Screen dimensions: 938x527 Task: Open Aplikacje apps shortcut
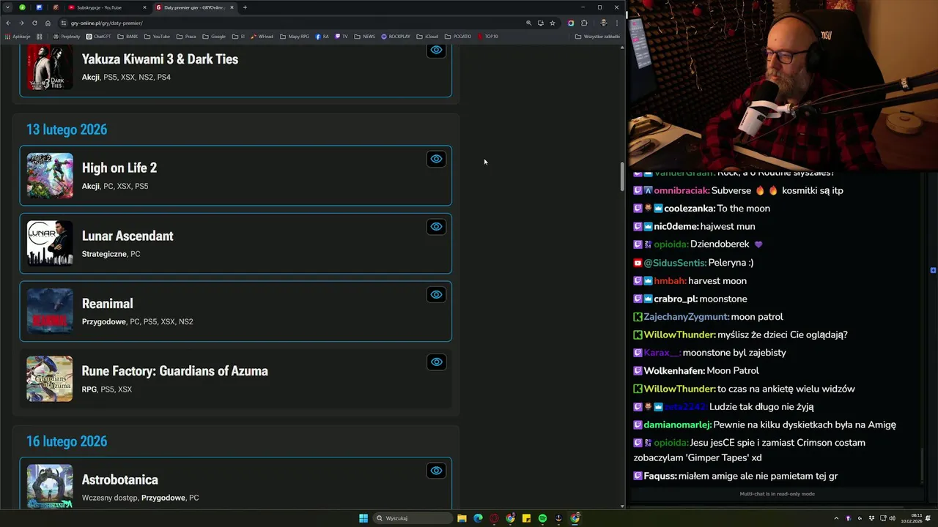click(x=18, y=37)
